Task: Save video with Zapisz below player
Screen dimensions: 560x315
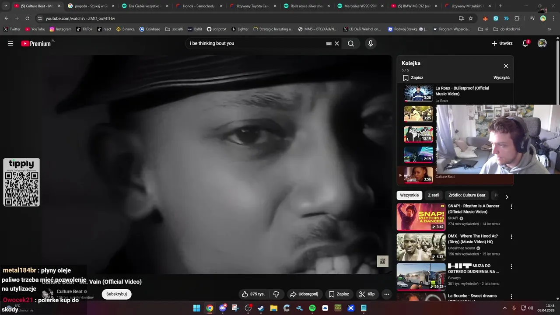Action: point(339,294)
